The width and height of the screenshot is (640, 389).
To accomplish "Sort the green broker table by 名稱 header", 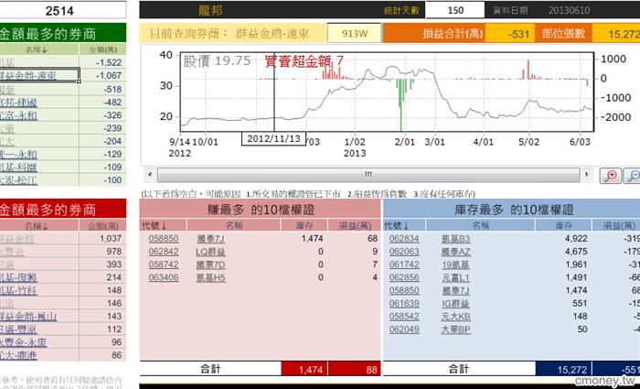I will [36, 49].
